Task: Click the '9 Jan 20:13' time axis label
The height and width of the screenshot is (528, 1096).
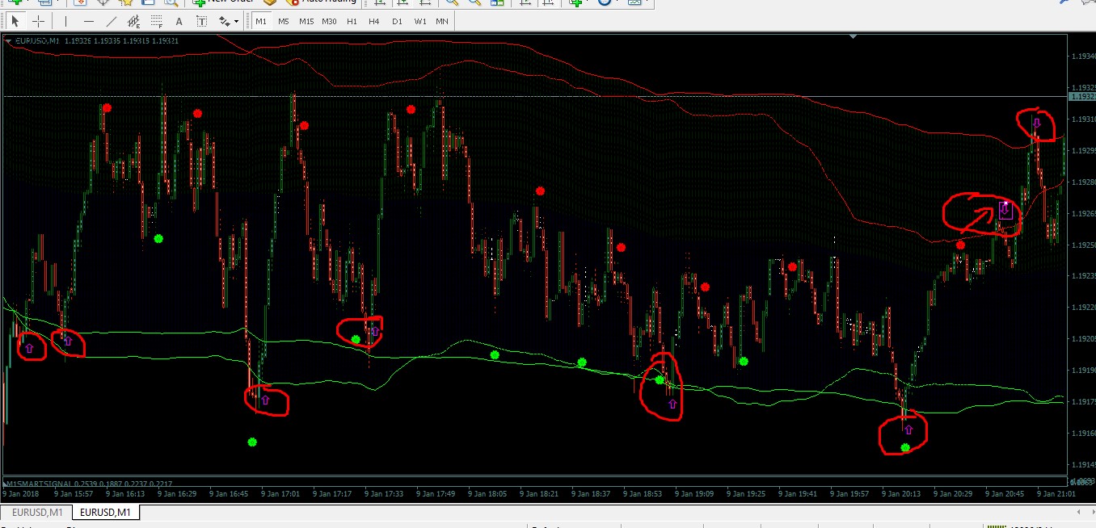Action: point(901,492)
